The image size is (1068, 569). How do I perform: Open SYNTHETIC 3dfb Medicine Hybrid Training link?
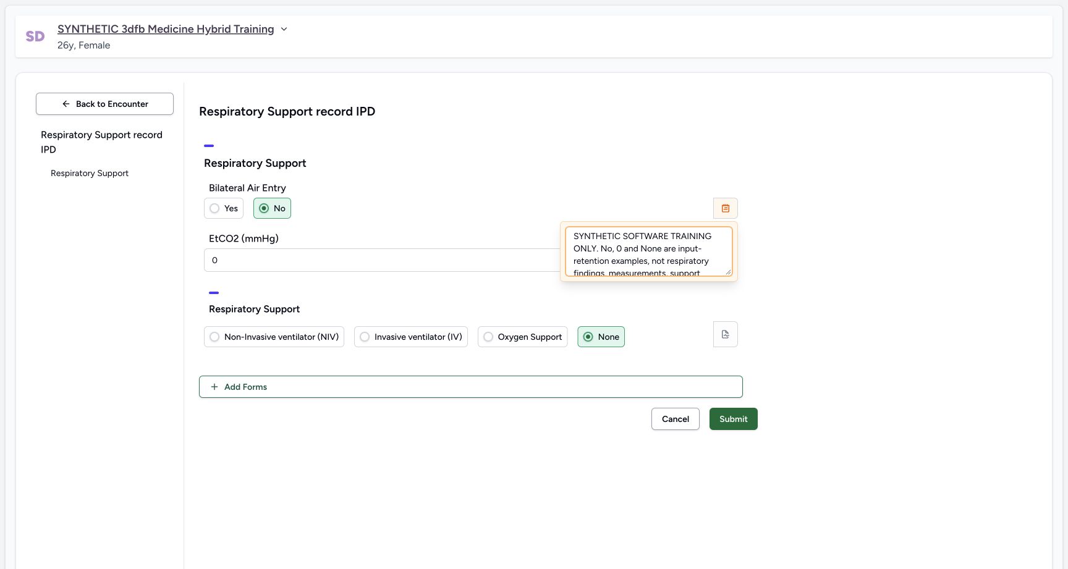pyautogui.click(x=166, y=29)
